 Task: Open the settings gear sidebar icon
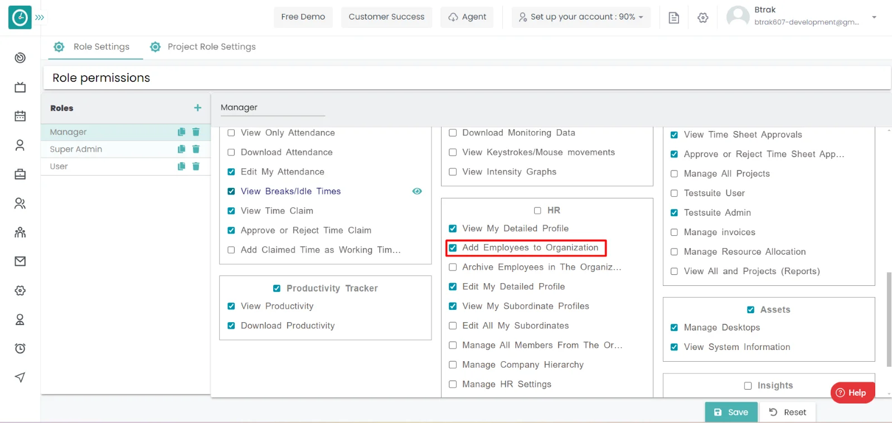tap(20, 290)
